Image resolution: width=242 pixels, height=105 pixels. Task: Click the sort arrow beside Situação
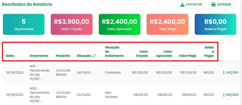[94, 56]
